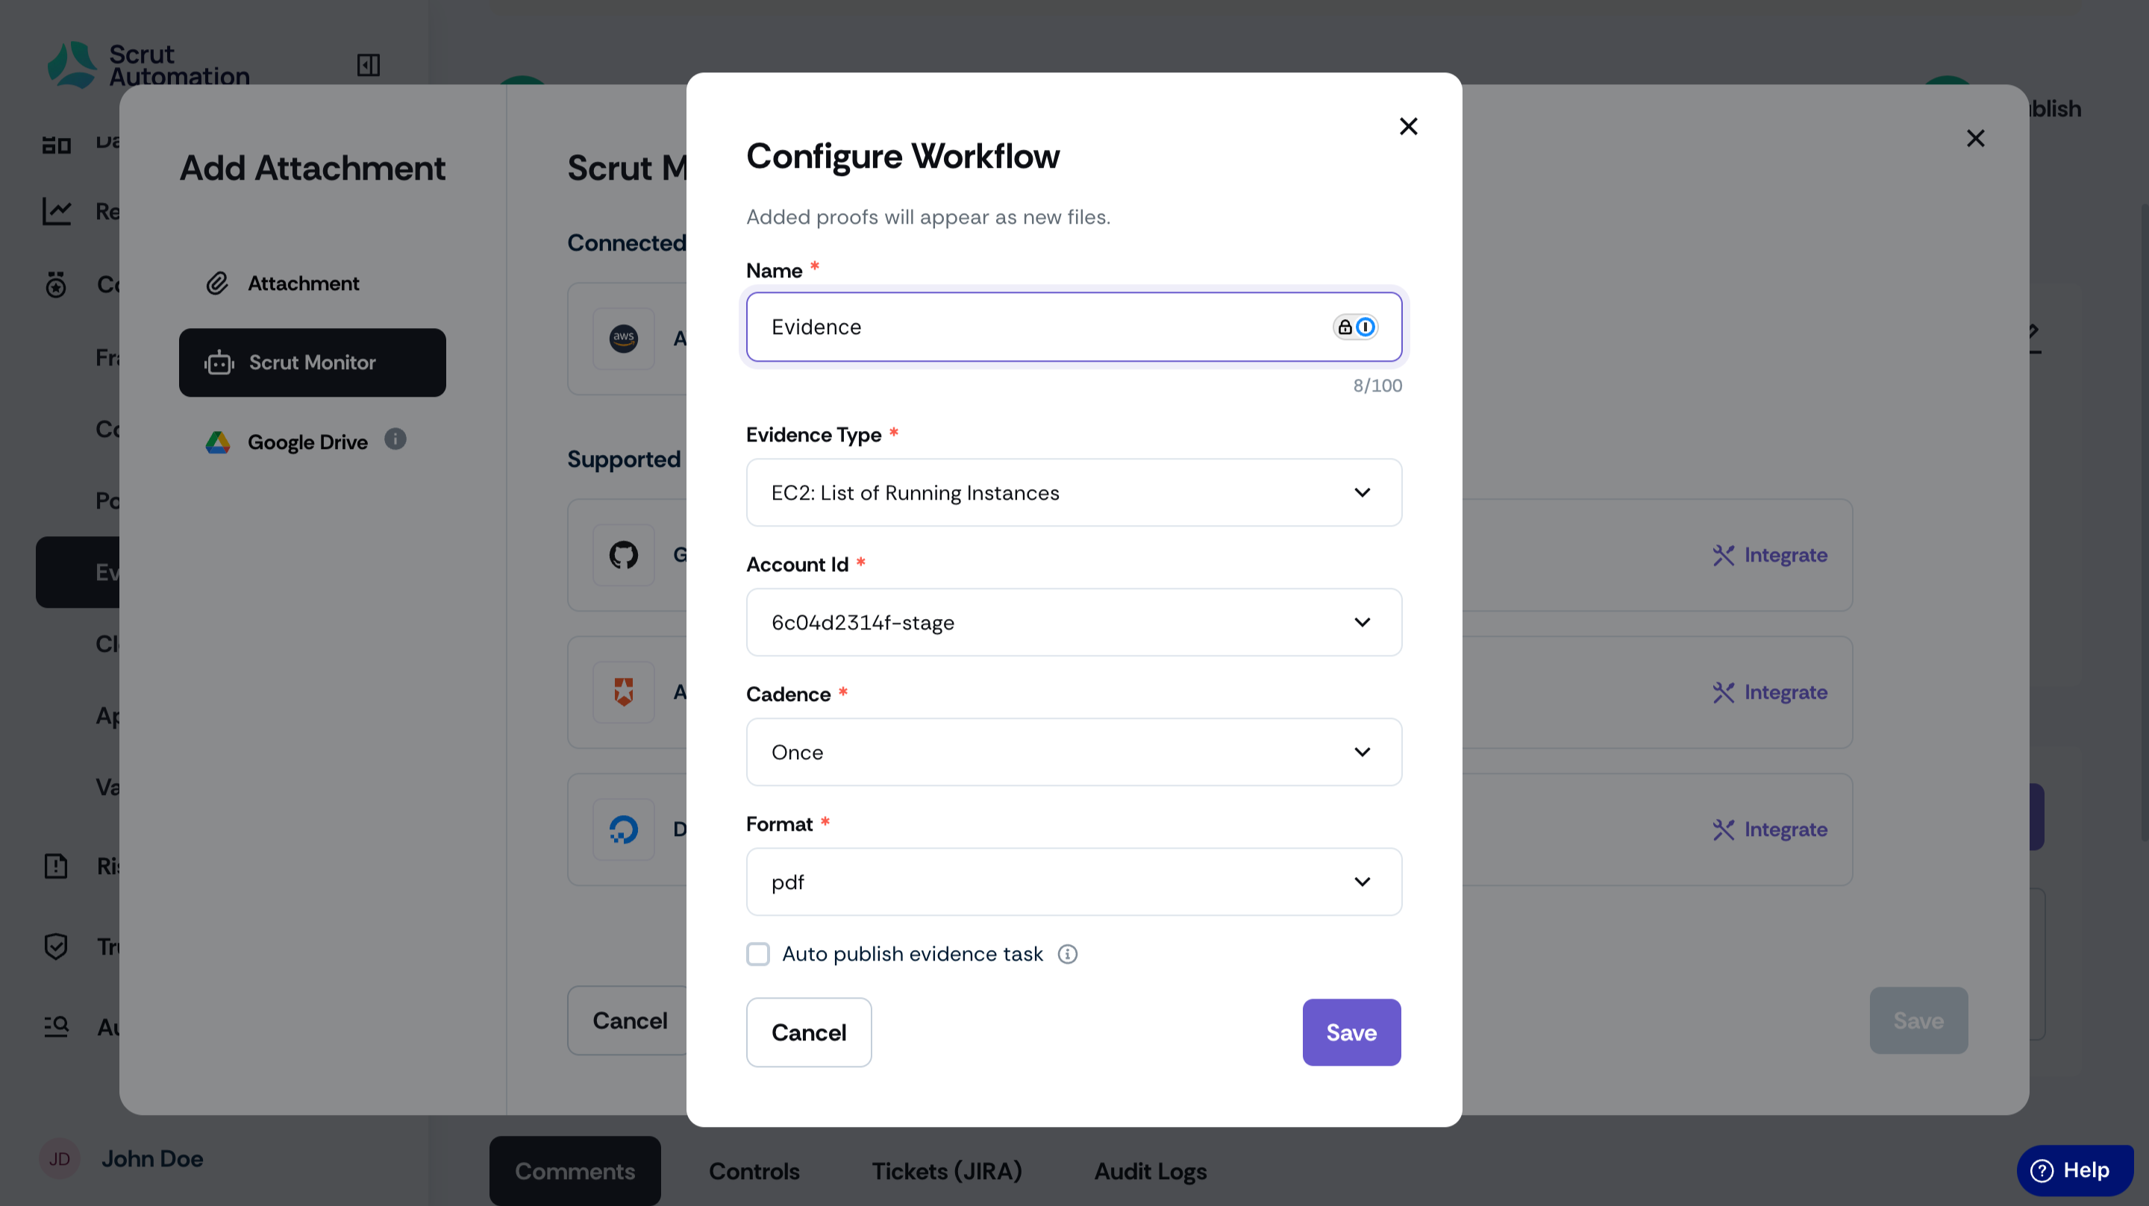The width and height of the screenshot is (2149, 1206).
Task: Choose a different Format from pdf dropdown
Action: point(1074,882)
